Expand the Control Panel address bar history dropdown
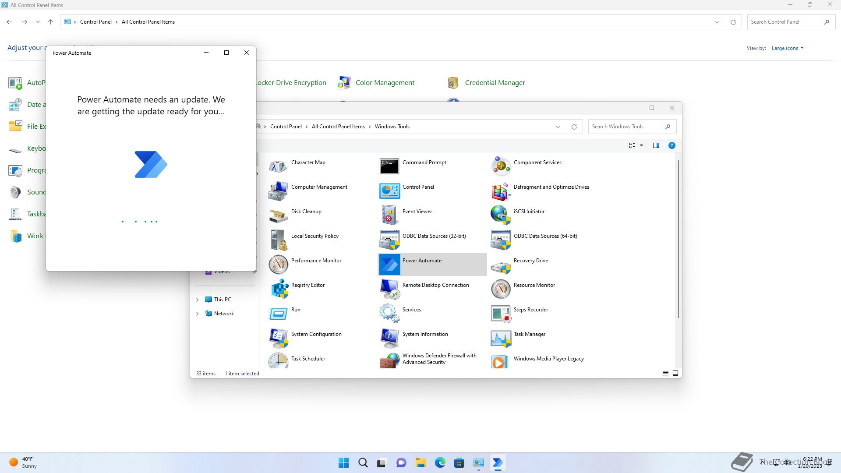Image resolution: width=841 pixels, height=473 pixels. click(x=717, y=22)
